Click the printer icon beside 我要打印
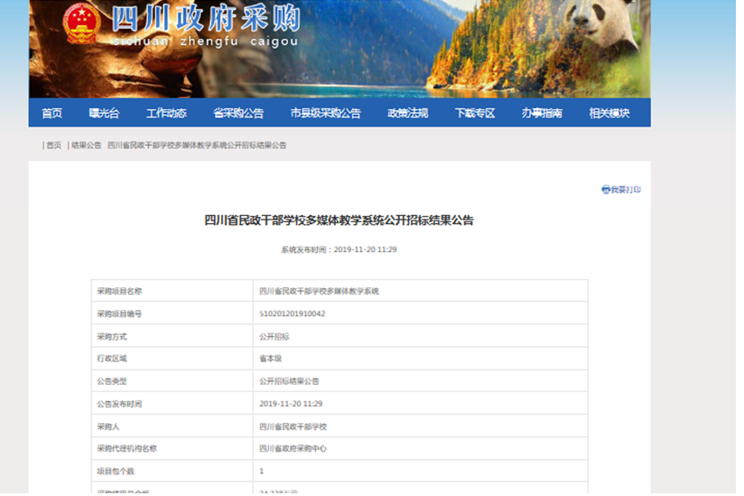This screenshot has height=496, width=744. 606,190
